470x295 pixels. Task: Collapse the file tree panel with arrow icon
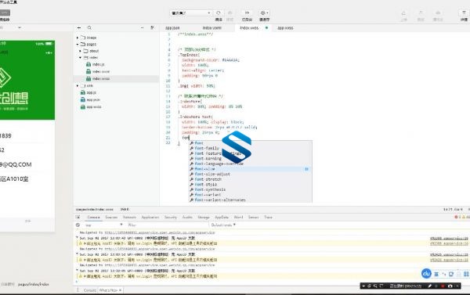click(152, 27)
